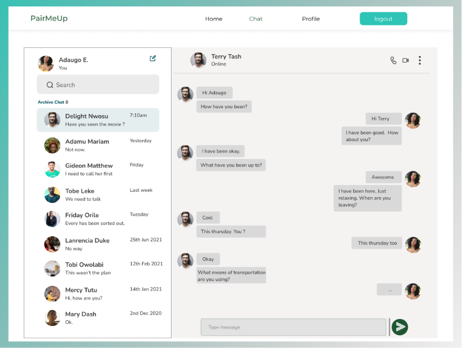Click the '25th Jun 2021' date
The width and height of the screenshot is (462, 348).
[x=146, y=240]
